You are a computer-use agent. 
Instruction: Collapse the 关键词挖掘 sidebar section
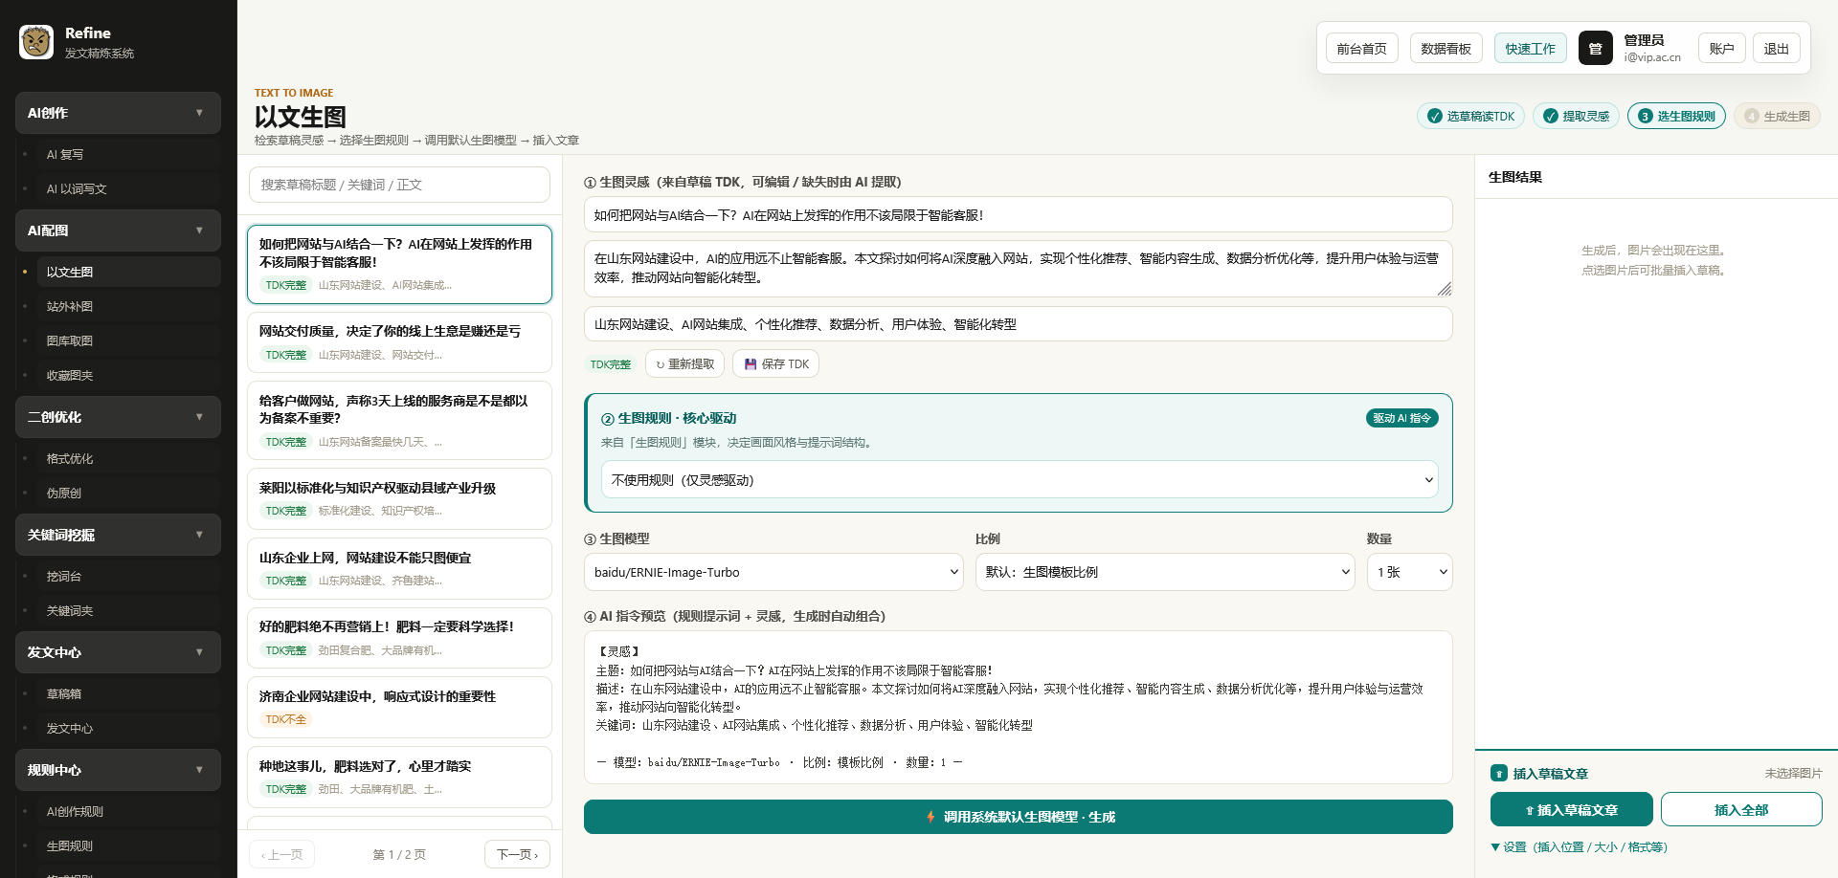[x=118, y=535]
